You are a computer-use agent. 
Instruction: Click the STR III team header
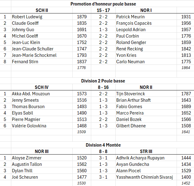pos(146,151)
